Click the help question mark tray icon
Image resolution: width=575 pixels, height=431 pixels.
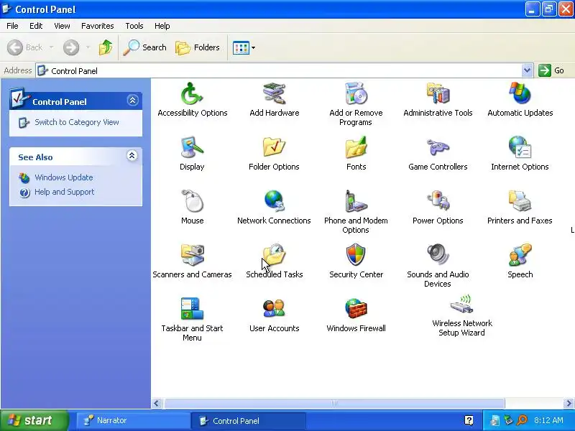pyautogui.click(x=469, y=420)
